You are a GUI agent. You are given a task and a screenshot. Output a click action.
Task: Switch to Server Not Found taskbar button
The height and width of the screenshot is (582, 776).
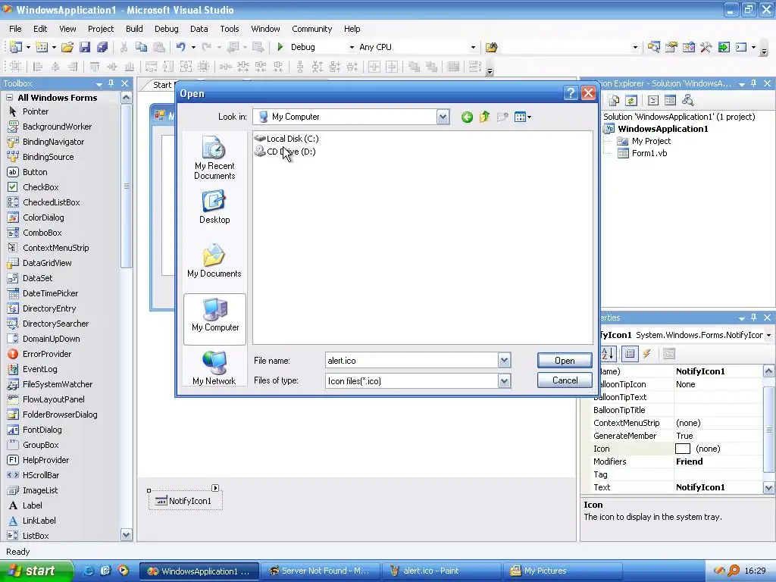click(320, 571)
